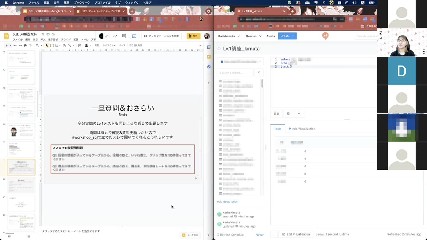Screen dimensions: 427x240
Task: Open the volume menu bar icon
Action: point(354,3)
